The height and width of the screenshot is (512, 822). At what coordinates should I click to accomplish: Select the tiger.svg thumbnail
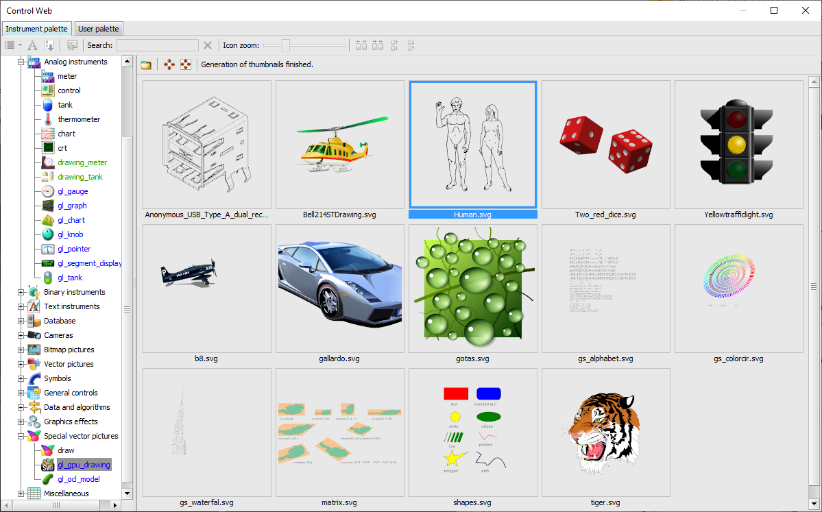[x=605, y=432]
